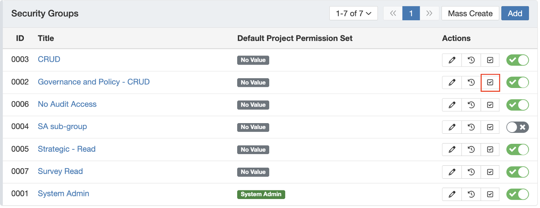The image size is (540, 208).
Task: Click pencil icon for Survey Read row
Action: pyautogui.click(x=452, y=172)
